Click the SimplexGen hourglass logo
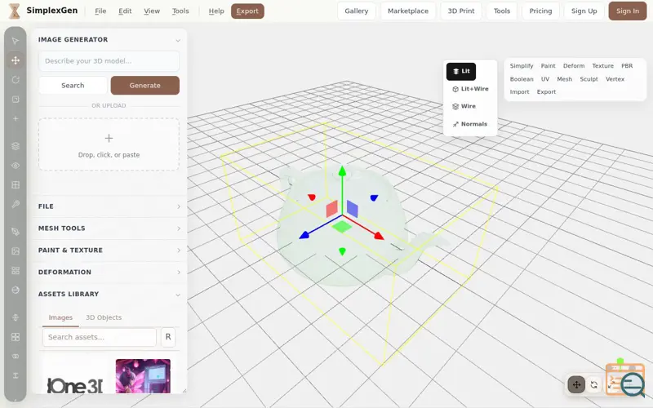Screen dimensions: 653x408 (15, 11)
